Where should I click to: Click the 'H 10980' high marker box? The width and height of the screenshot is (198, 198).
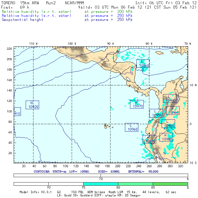click(x=166, y=137)
